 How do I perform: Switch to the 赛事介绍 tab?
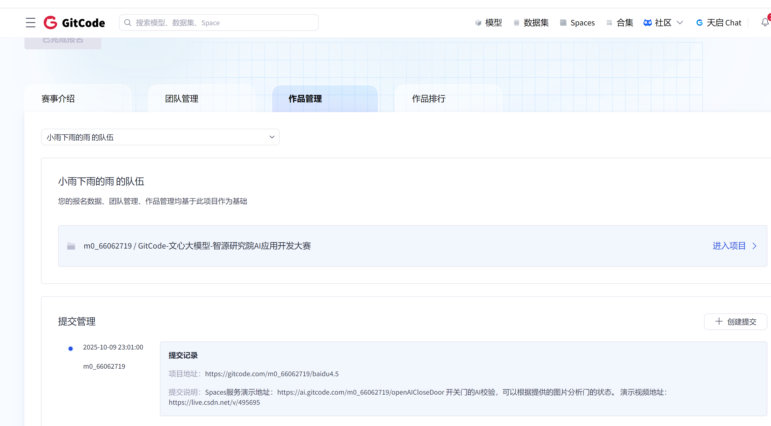pos(58,99)
